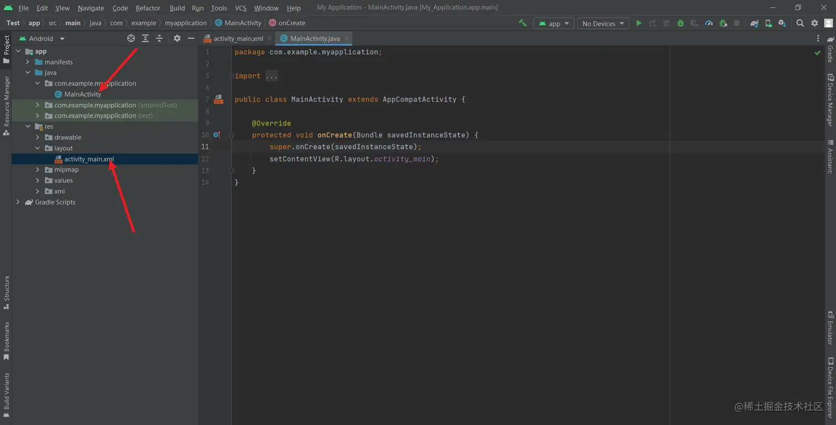836x425 pixels.
Task: Expand the mipmap folder
Action: click(x=38, y=170)
